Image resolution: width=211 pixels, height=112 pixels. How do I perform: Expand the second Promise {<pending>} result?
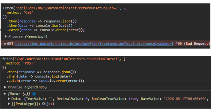(x=5, y=87)
